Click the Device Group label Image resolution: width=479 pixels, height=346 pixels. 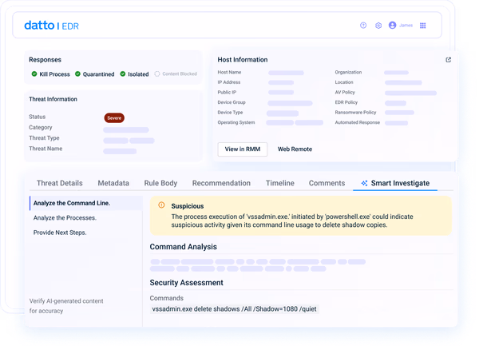click(x=232, y=102)
